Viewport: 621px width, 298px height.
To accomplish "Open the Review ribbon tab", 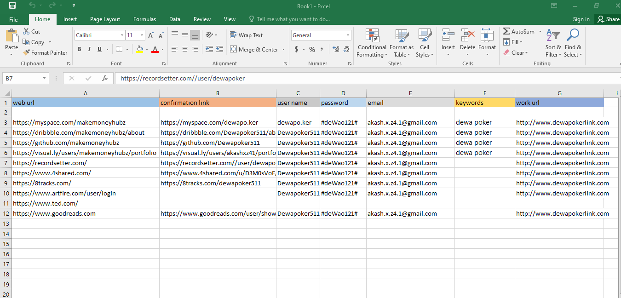I will point(202,19).
